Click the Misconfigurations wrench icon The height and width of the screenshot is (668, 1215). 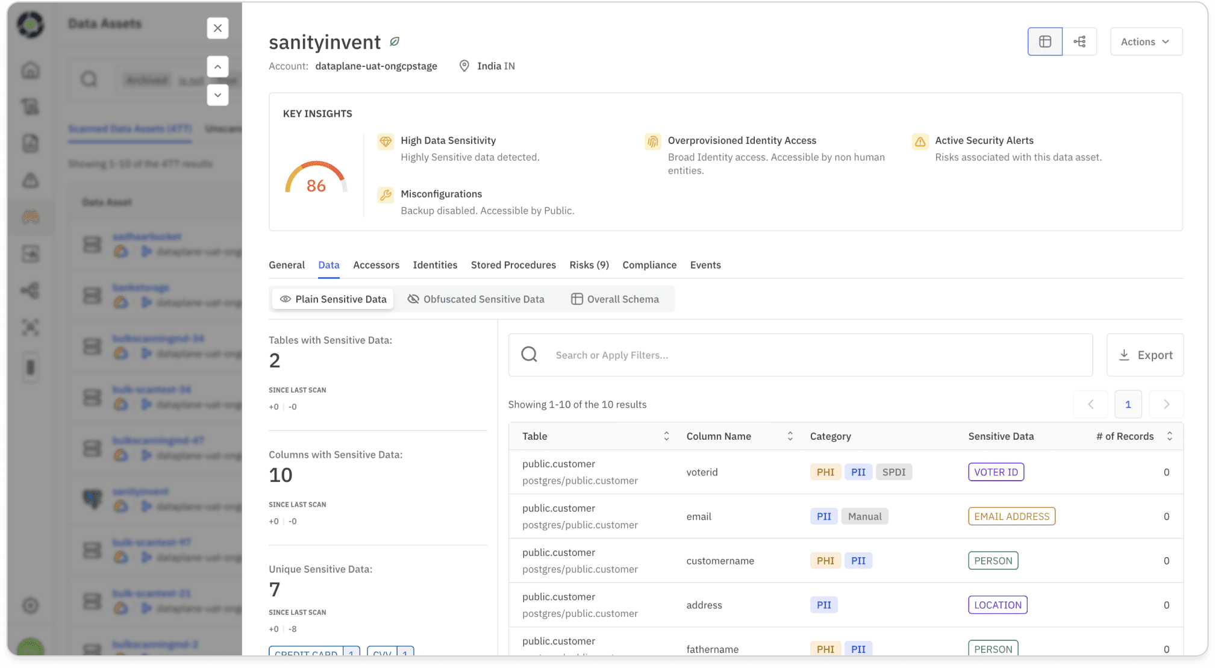(x=385, y=195)
